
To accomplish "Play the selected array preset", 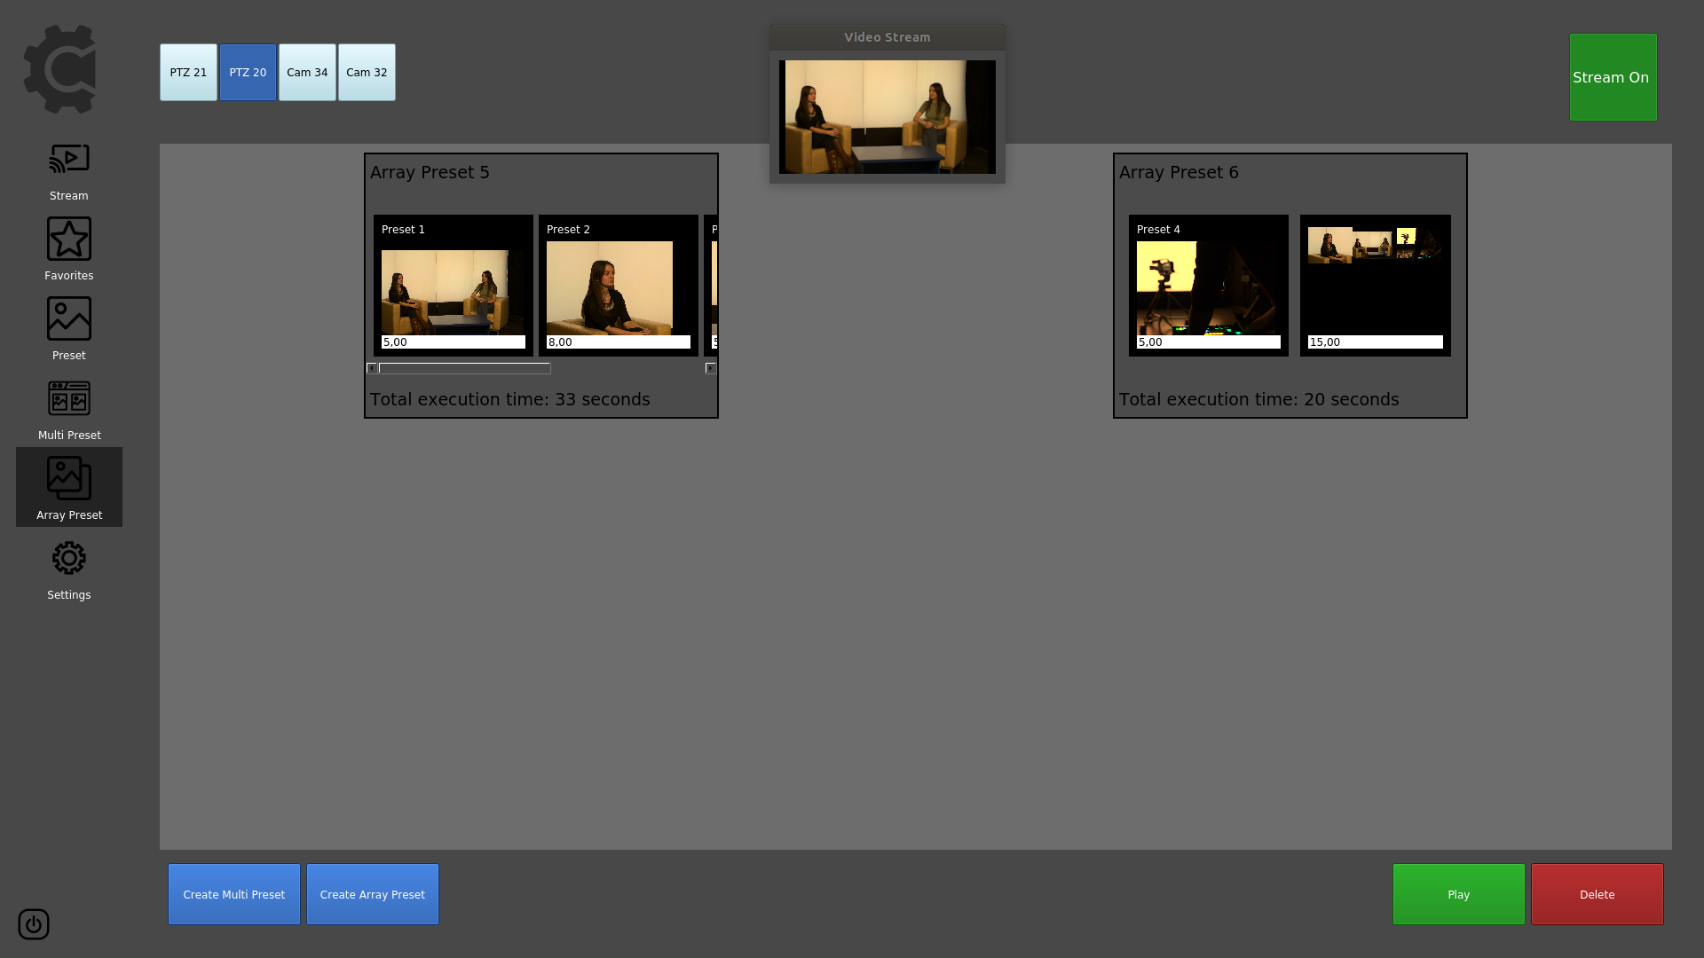I will tap(1458, 894).
